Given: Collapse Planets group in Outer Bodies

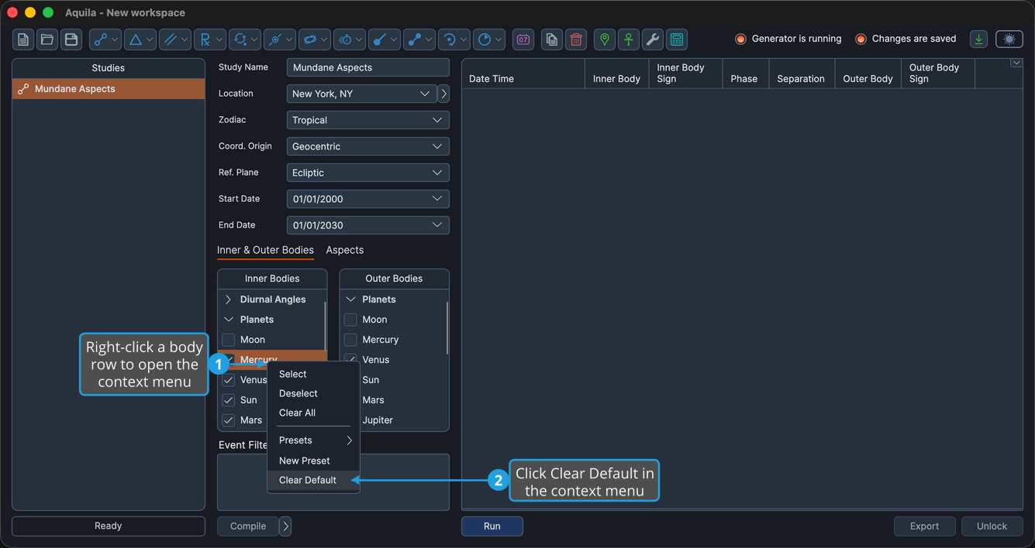Looking at the screenshot, I should coord(350,300).
